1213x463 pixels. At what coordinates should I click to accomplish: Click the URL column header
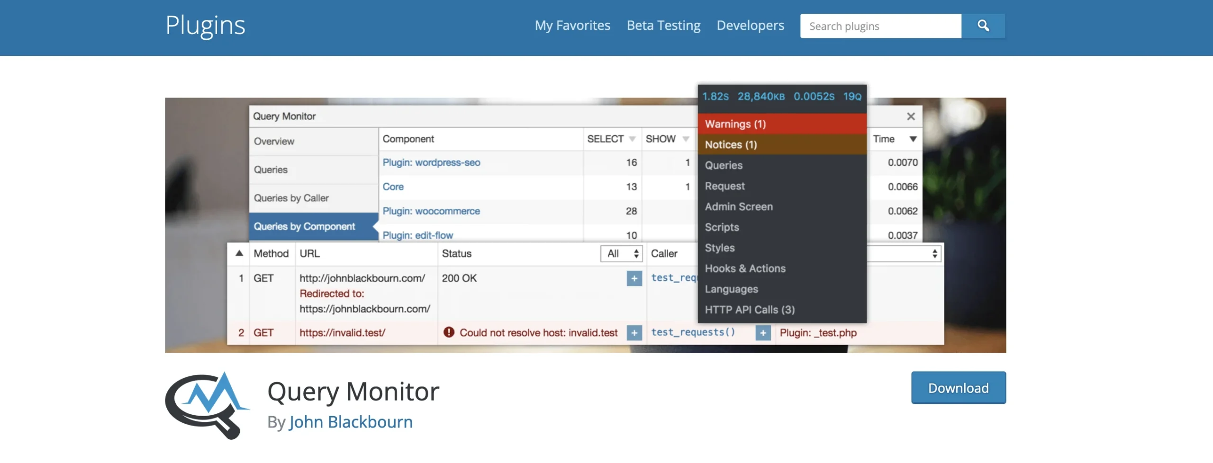[309, 254]
